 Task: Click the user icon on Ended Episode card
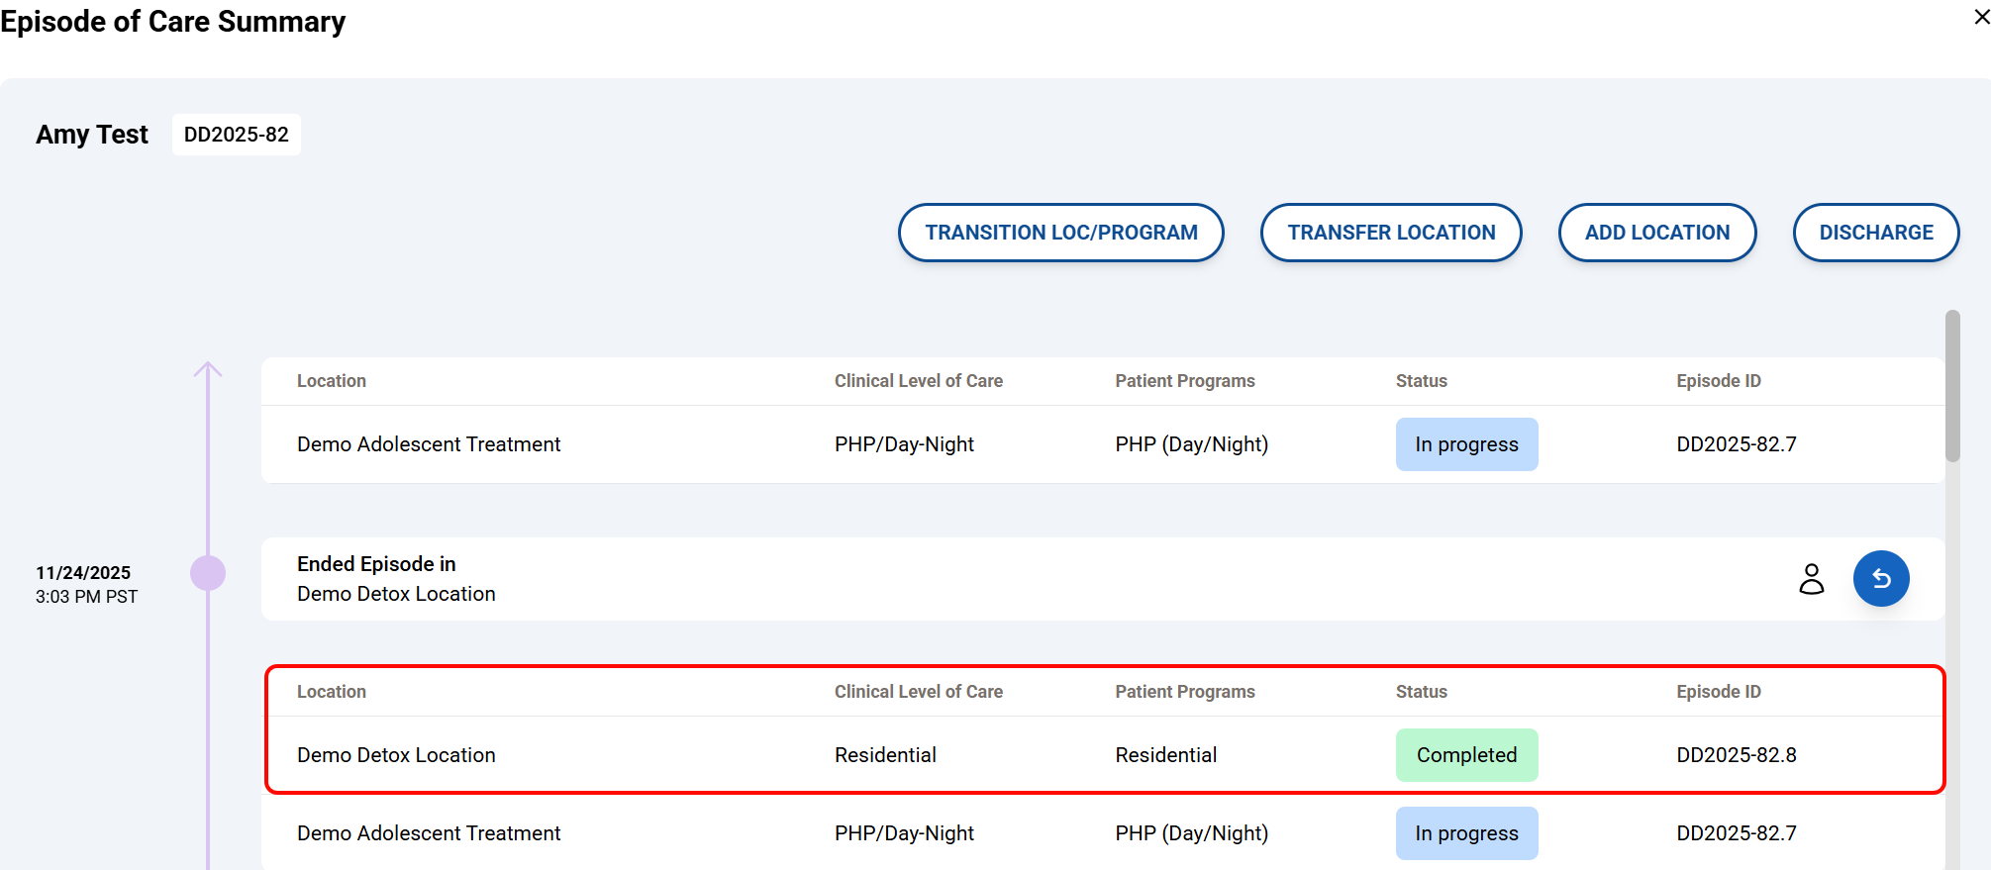click(x=1811, y=579)
